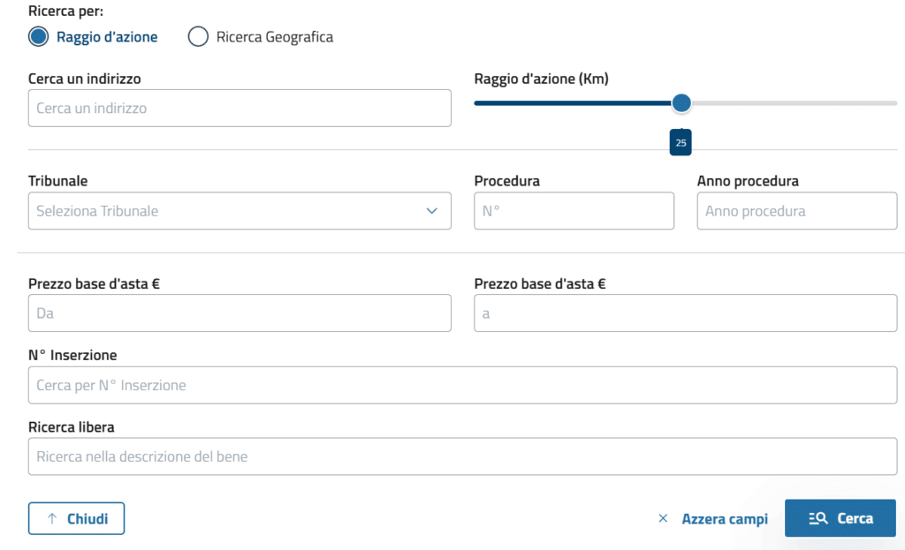Select the Raggio d'azione radio button
The image size is (905, 550).
coord(39,37)
